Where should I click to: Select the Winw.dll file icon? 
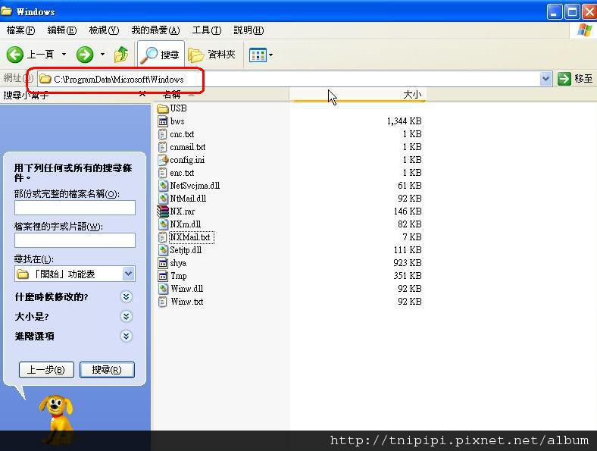[163, 289]
